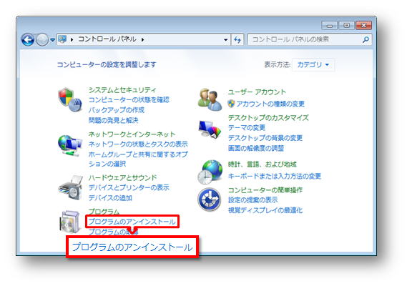Expand the カテゴリ view-by dropdown

point(313,64)
